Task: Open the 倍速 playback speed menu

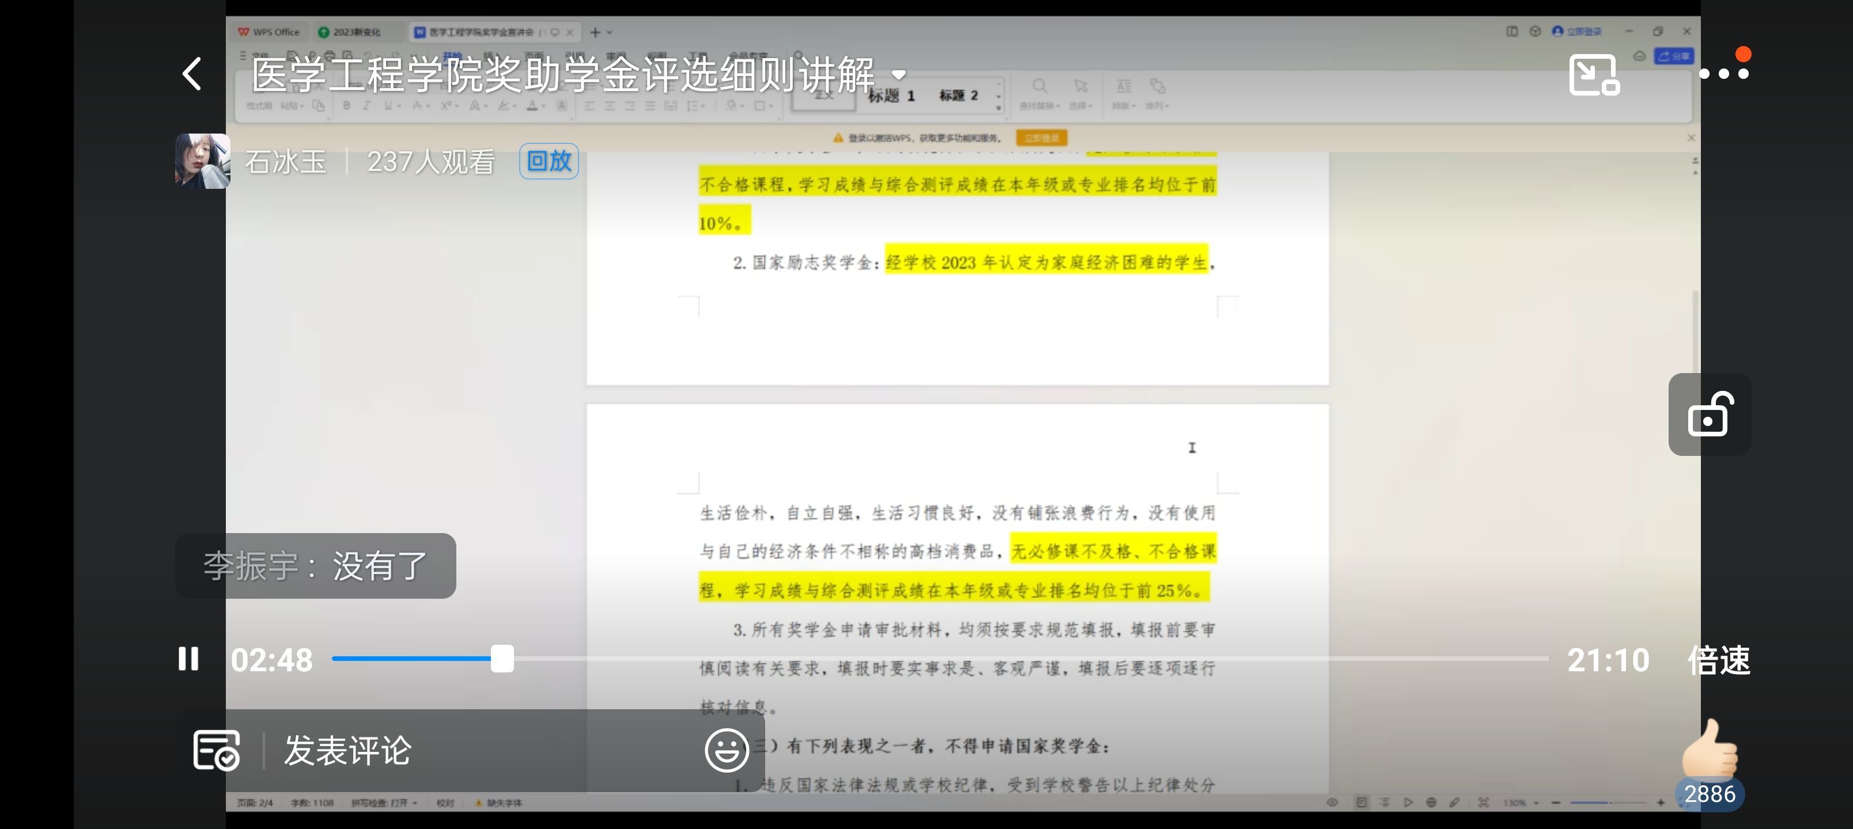Action: (x=1719, y=660)
